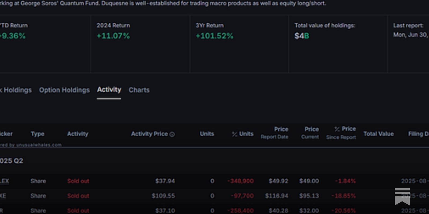The width and height of the screenshot is (429, 214).
Task: Sort by the Units column header
Action: [x=207, y=134]
